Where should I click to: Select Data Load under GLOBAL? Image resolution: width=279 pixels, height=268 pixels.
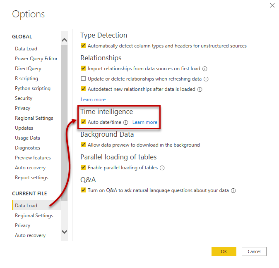coord(26,49)
